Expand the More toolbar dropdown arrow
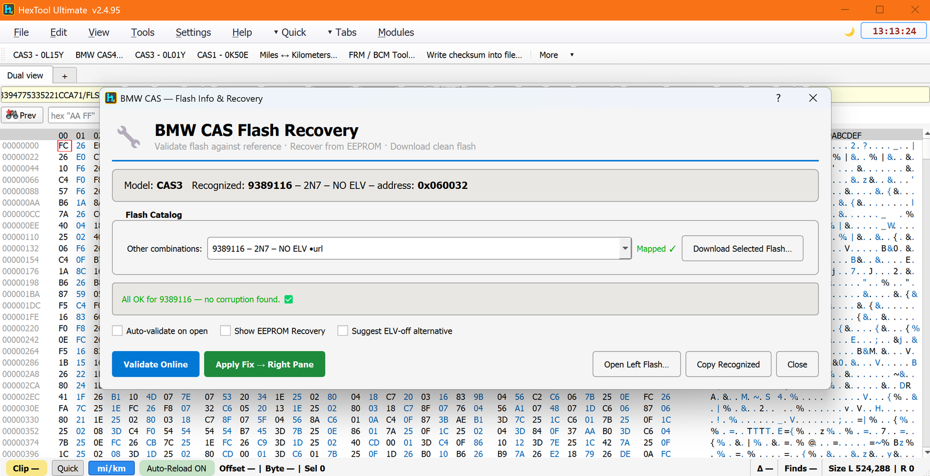 click(x=572, y=55)
